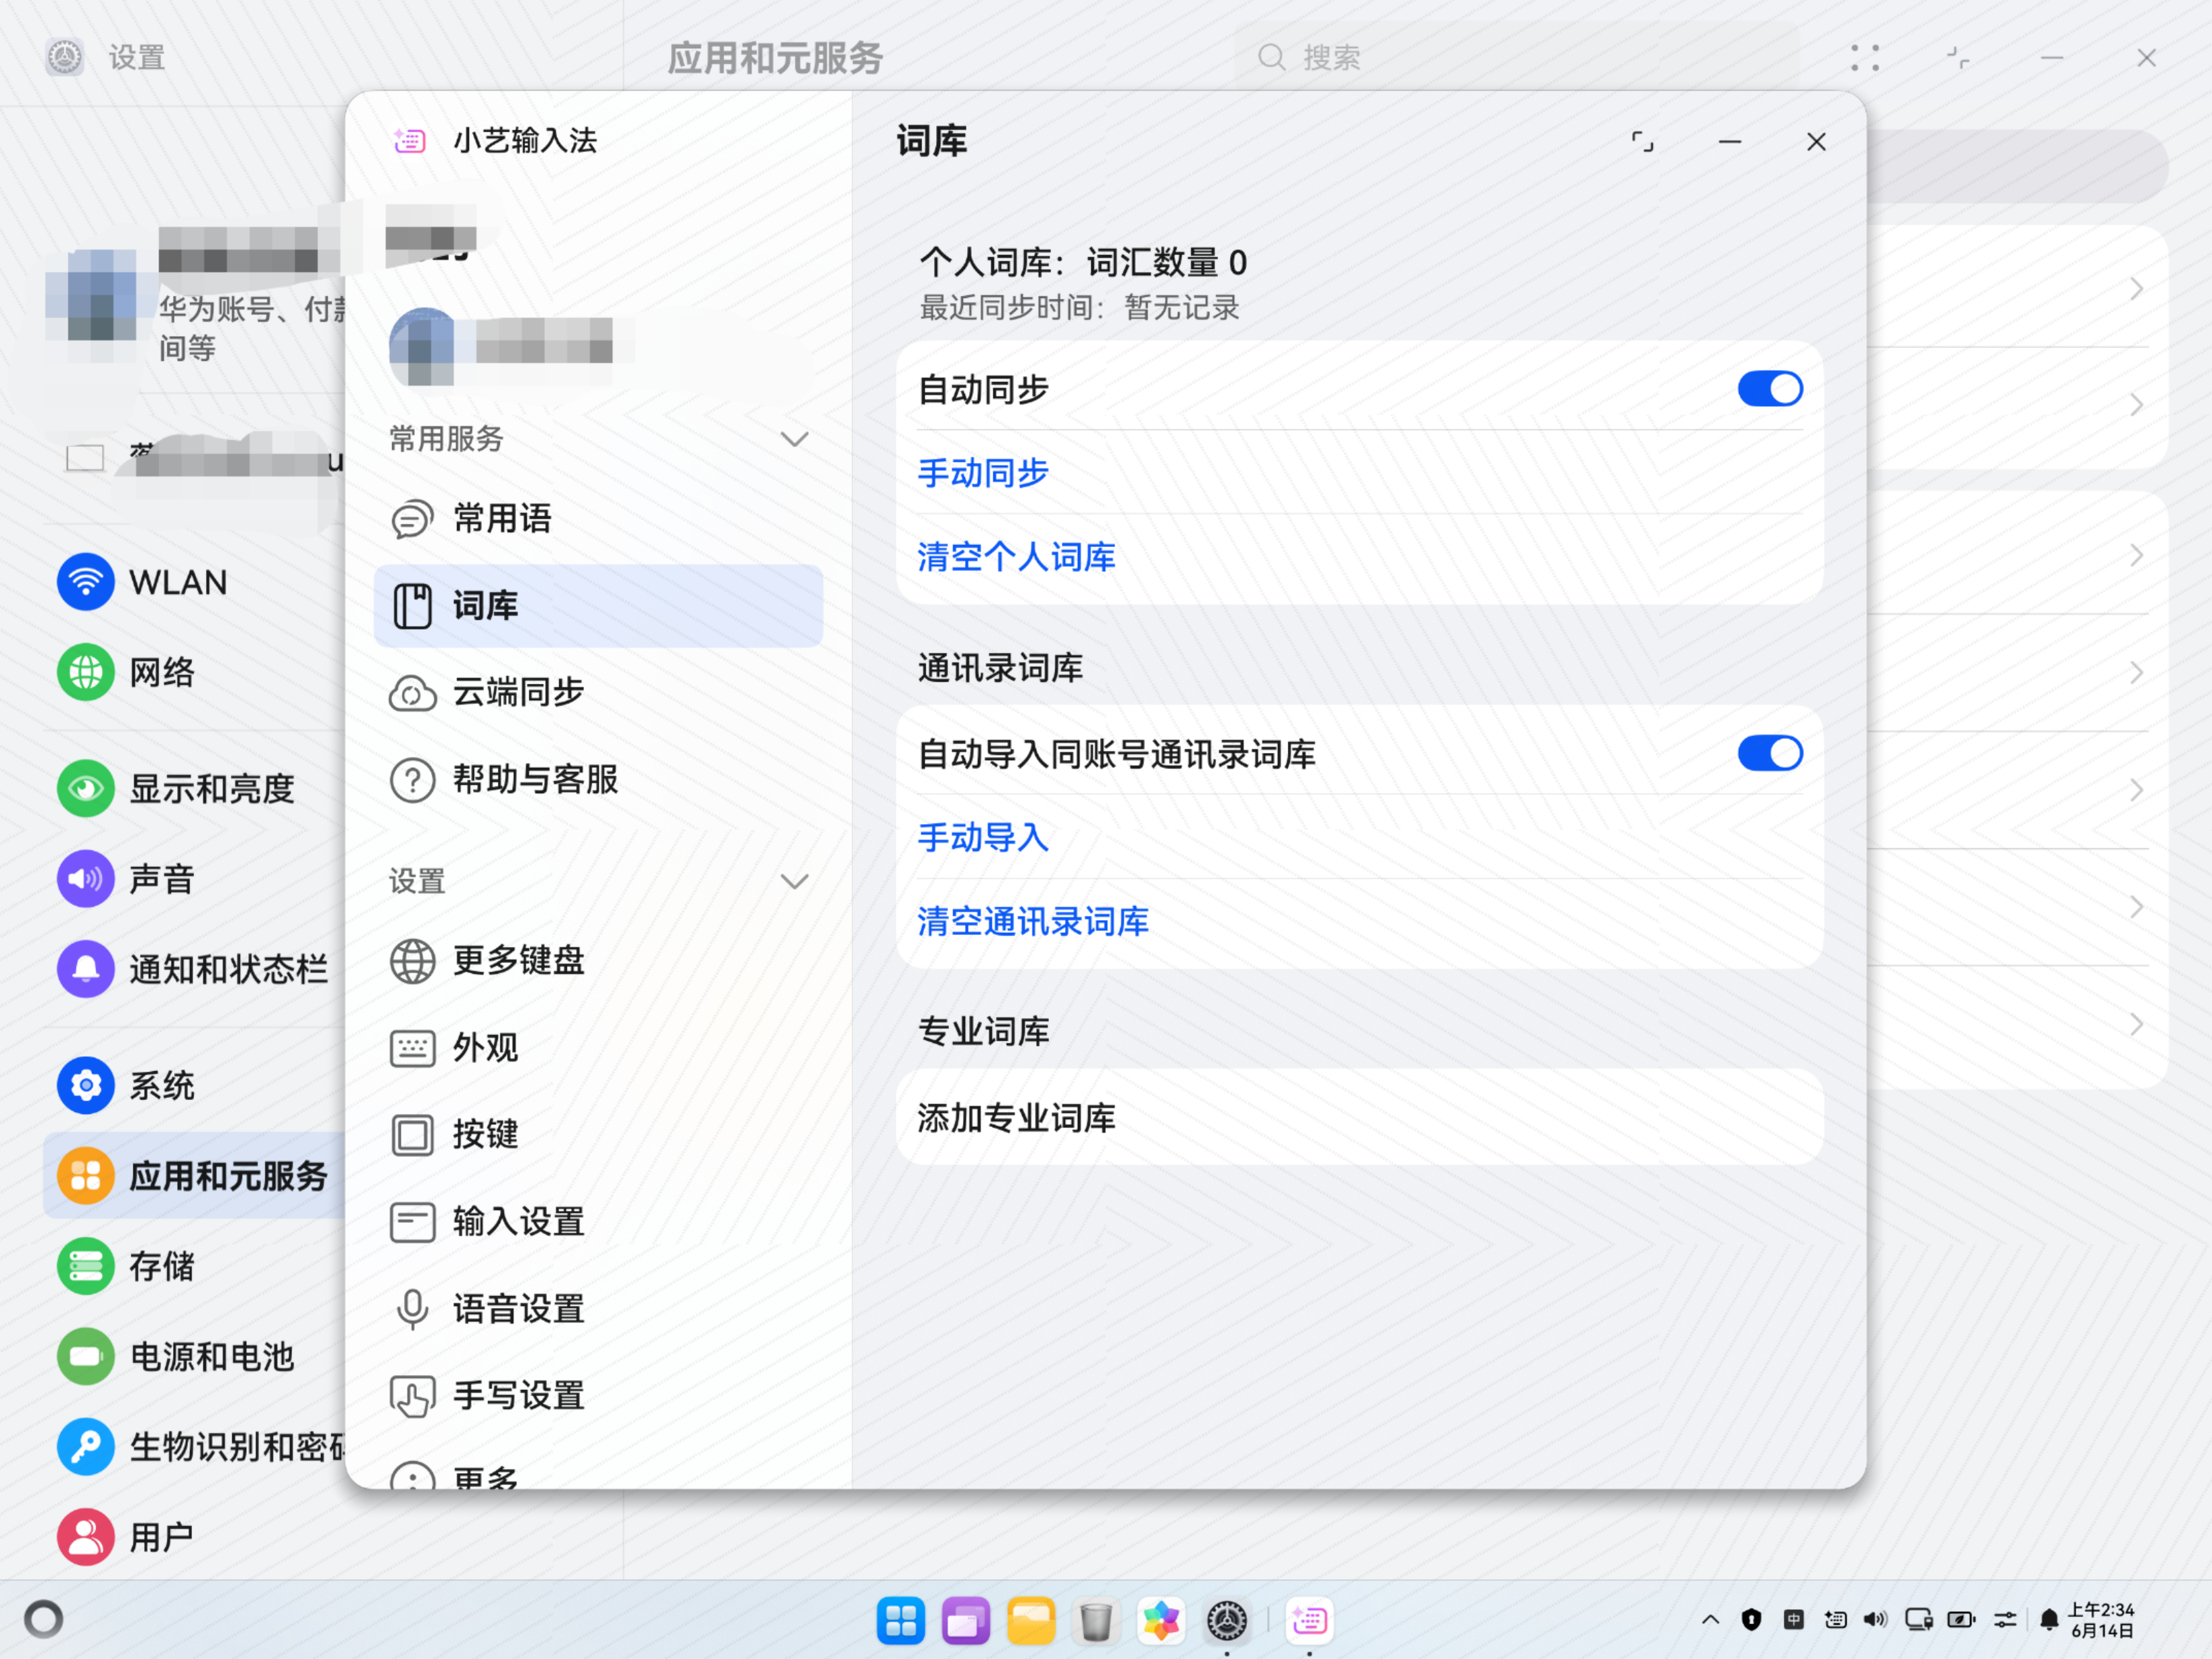The image size is (2212, 1659).
Task: Open 常用语 in the input method sidebar
Action: [598, 519]
